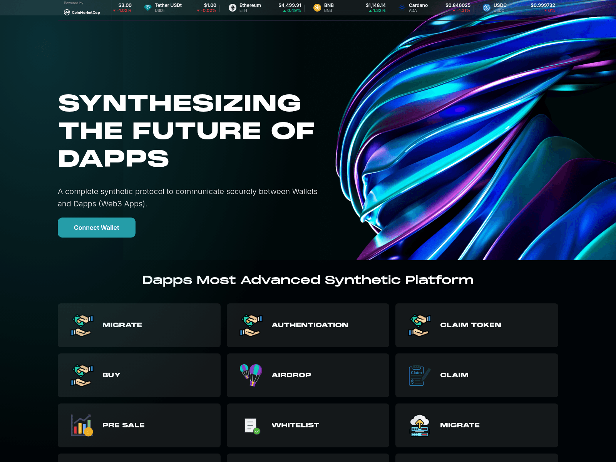Viewport: 616px width, 462px height.
Task: Click the BNB coin icon
Action: [x=317, y=8]
